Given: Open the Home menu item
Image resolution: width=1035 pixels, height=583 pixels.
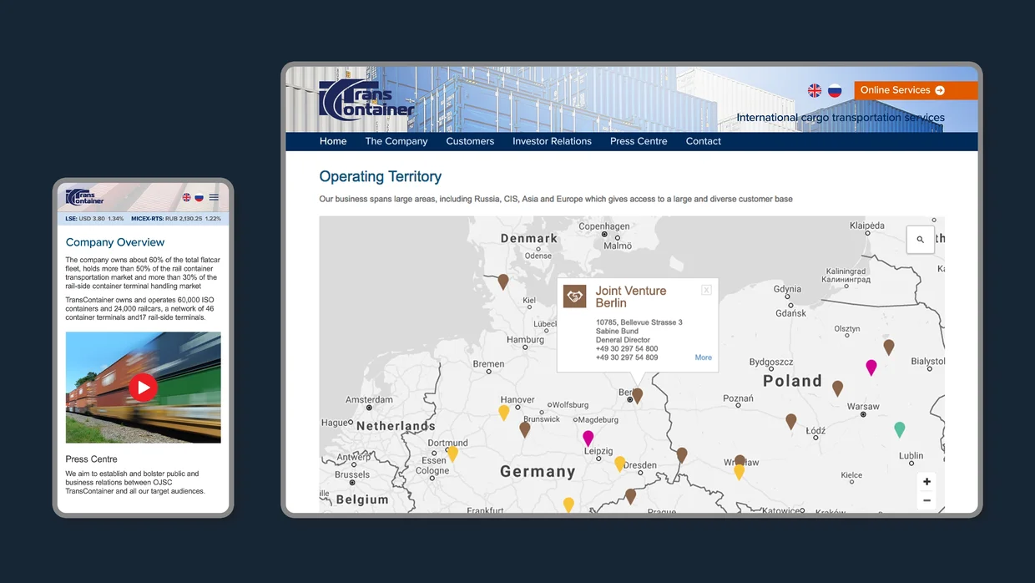Looking at the screenshot, I should tap(333, 141).
